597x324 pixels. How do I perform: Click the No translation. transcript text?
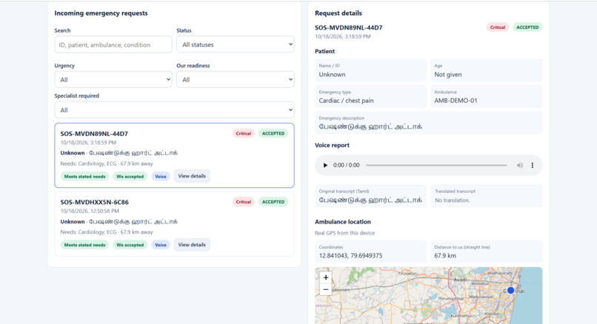(x=453, y=200)
